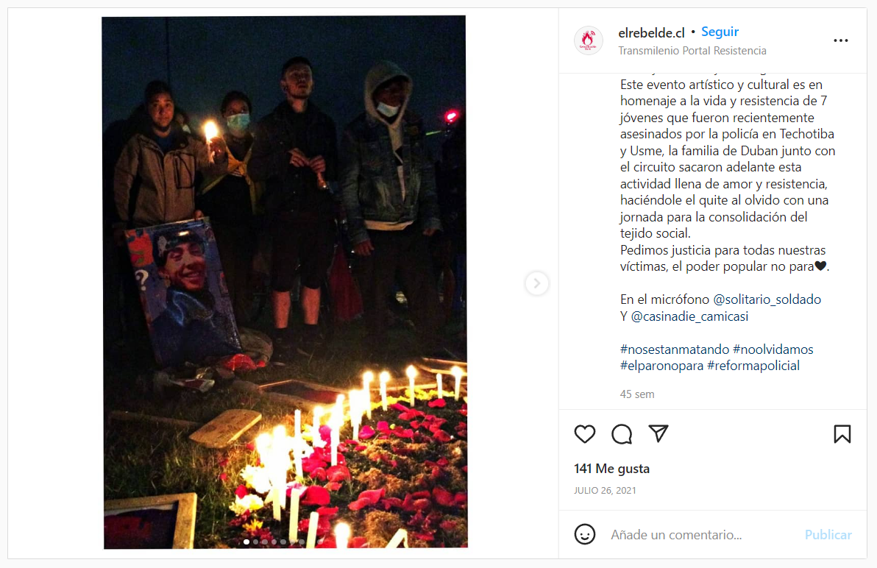Open the three-dots more options menu

coord(841,40)
